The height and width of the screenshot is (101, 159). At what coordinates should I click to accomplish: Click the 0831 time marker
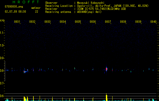click(x=17, y=22)
